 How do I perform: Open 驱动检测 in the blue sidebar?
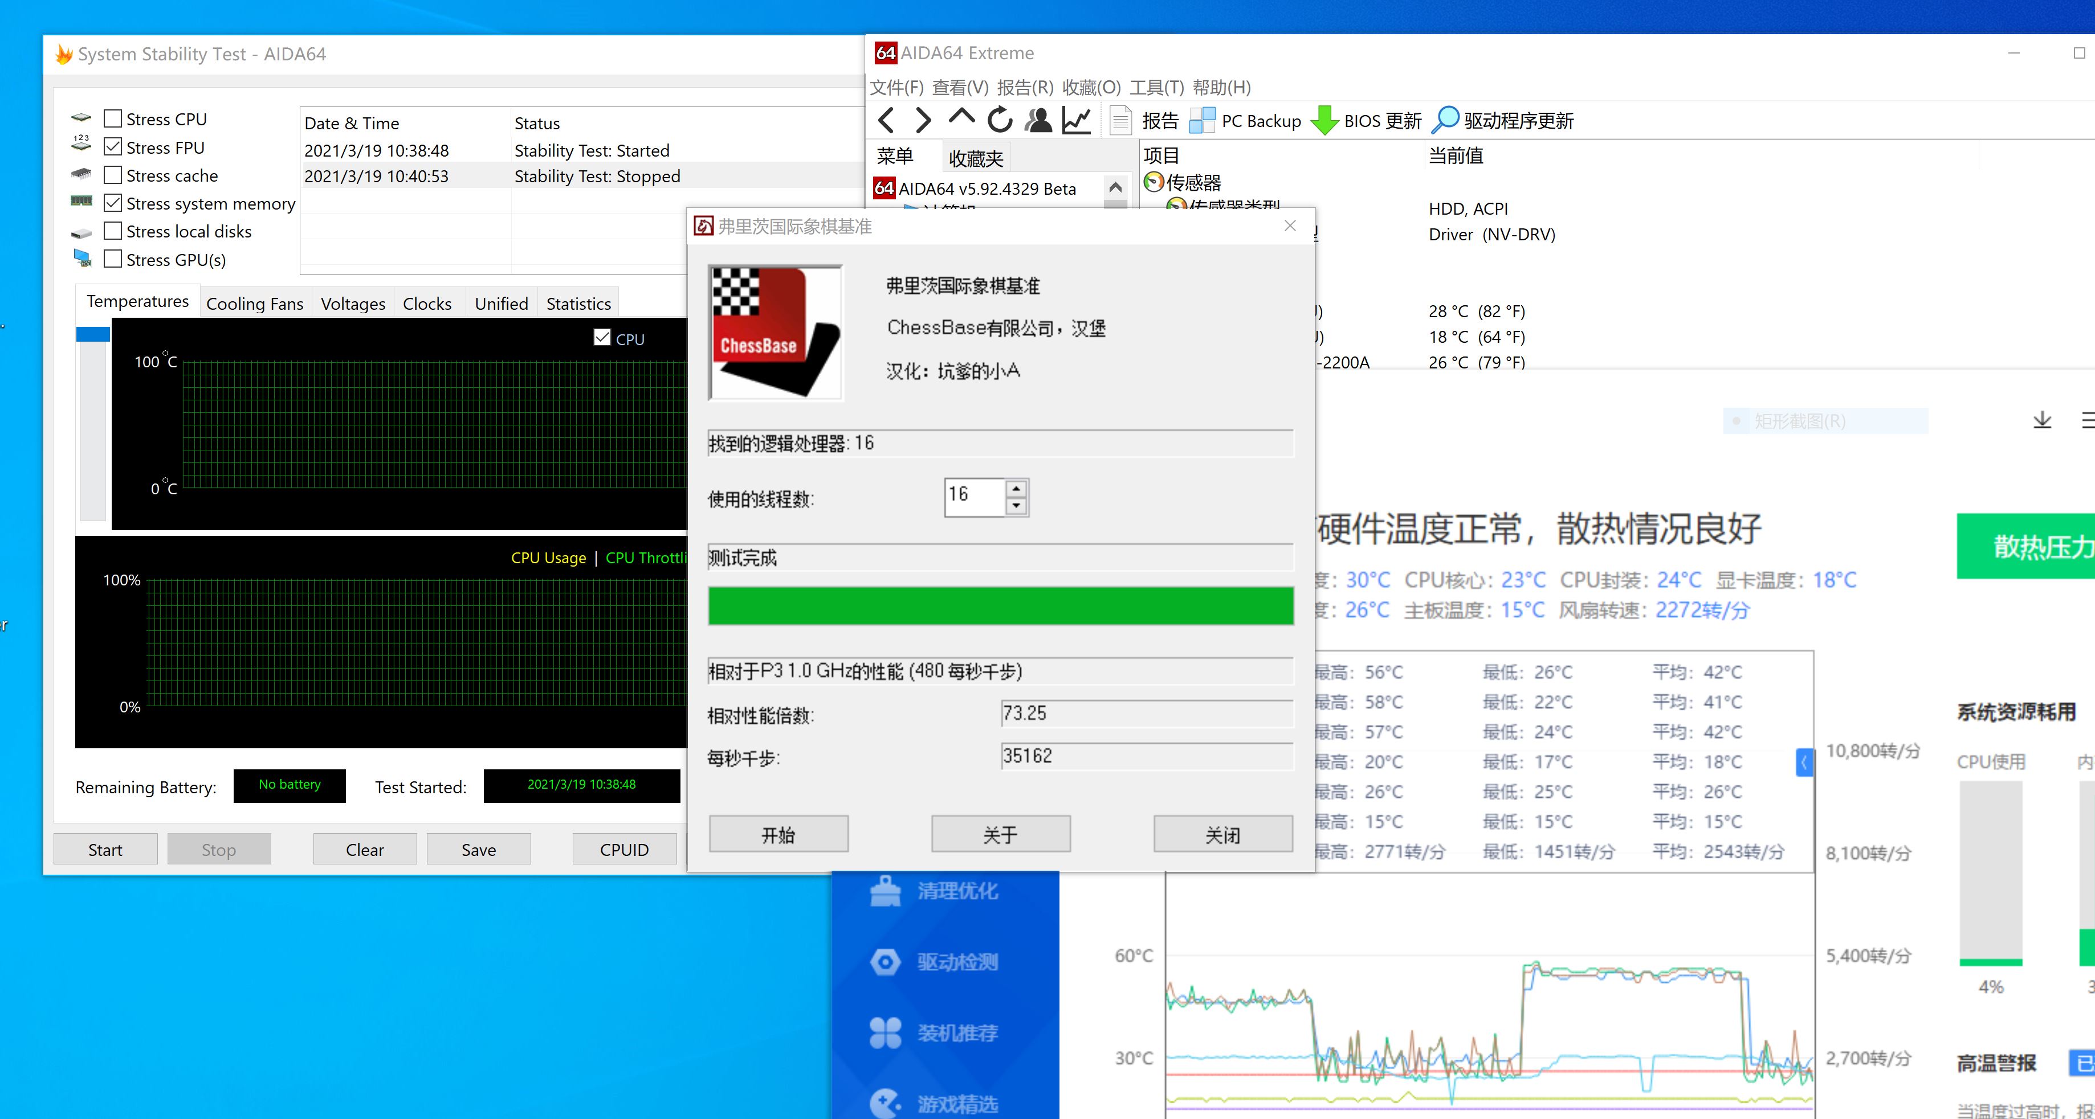click(884, 962)
